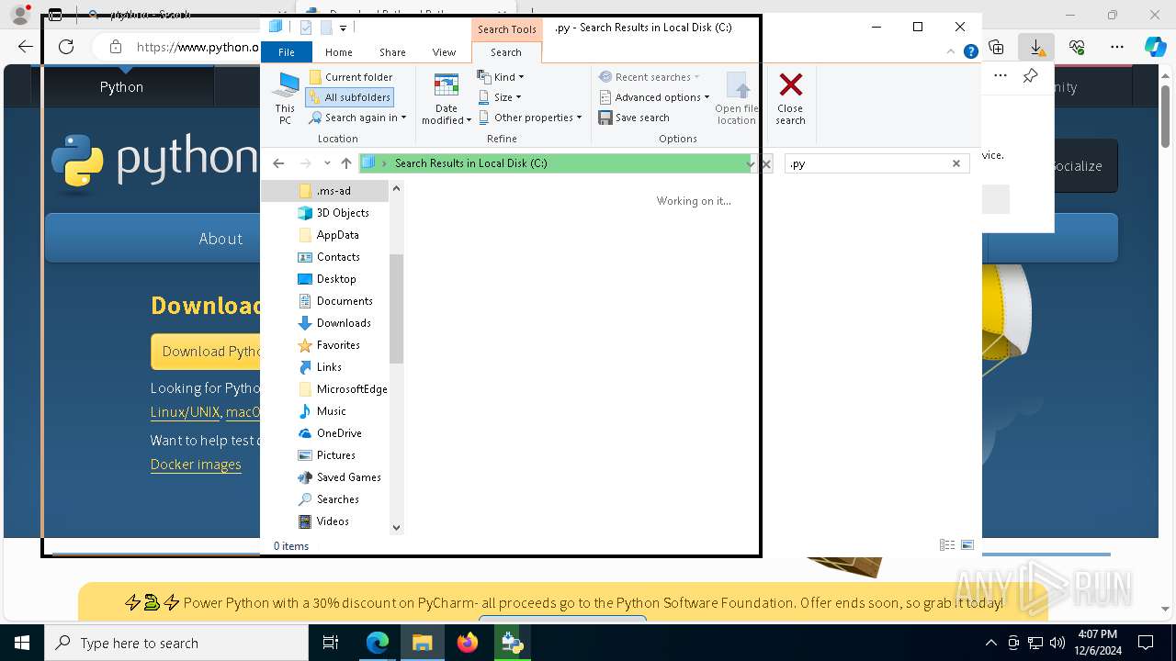This screenshot has width=1176, height=661.
Task: Switch to the Share ribbon tab
Action: pyautogui.click(x=392, y=52)
